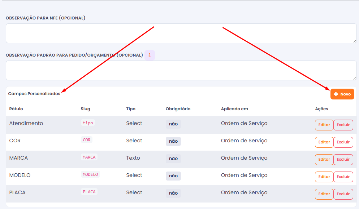The image size is (359, 209).
Task: Click the Campos Personalizados heading
Action: click(x=34, y=94)
